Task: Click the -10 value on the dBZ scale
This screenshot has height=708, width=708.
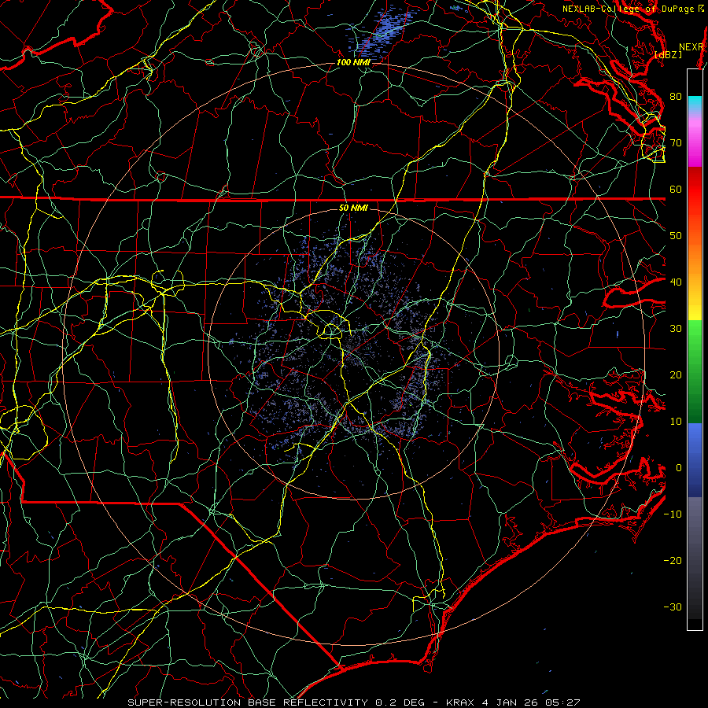Action: point(673,514)
